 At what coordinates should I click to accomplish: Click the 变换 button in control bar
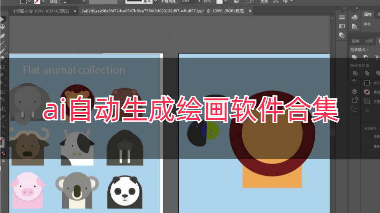264,2
